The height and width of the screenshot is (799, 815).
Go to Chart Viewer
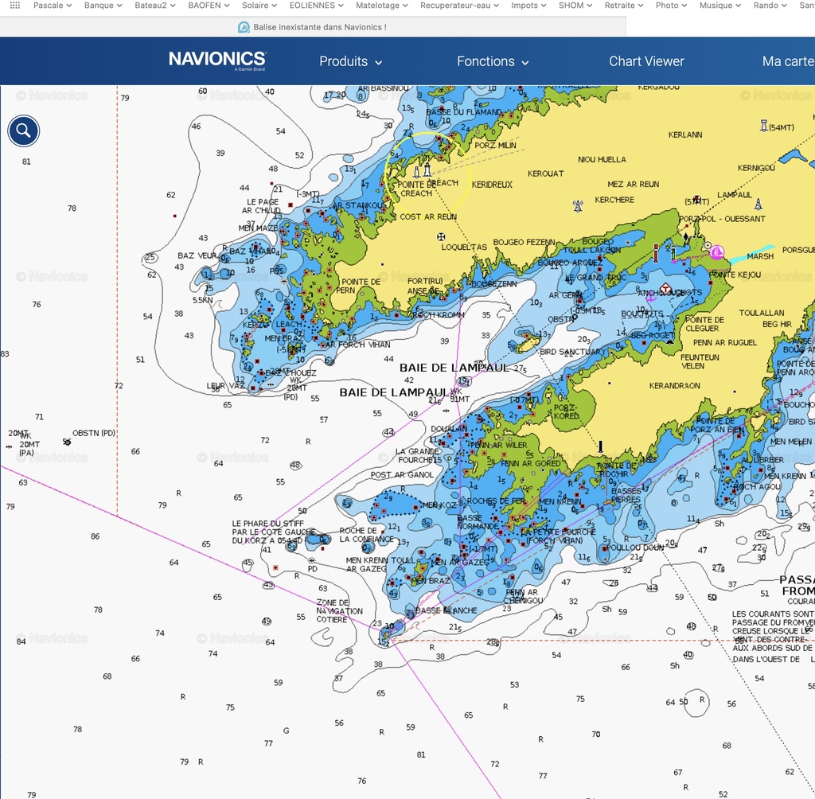[x=646, y=61]
